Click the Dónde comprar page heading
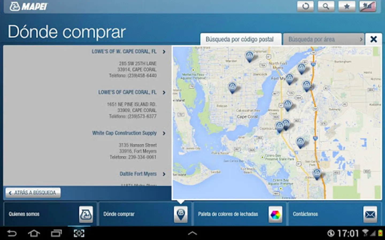Screen dimensions: 385x240 (67, 32)
